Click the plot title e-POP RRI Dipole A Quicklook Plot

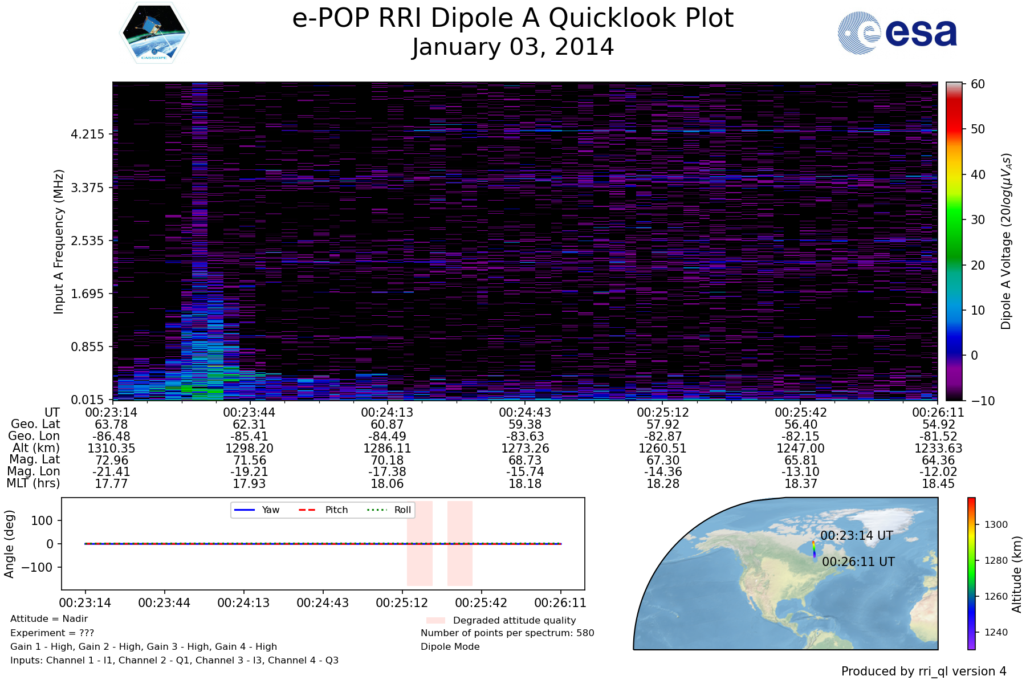(x=512, y=18)
